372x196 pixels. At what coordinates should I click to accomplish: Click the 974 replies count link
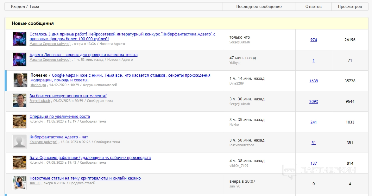pos(313,40)
